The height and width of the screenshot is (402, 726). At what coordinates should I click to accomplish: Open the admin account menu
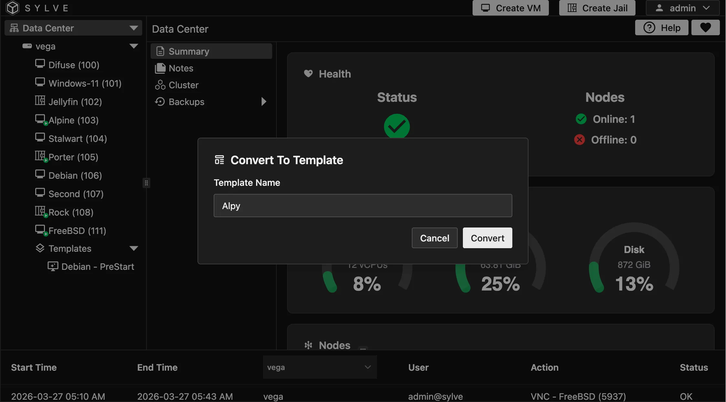(x=682, y=8)
